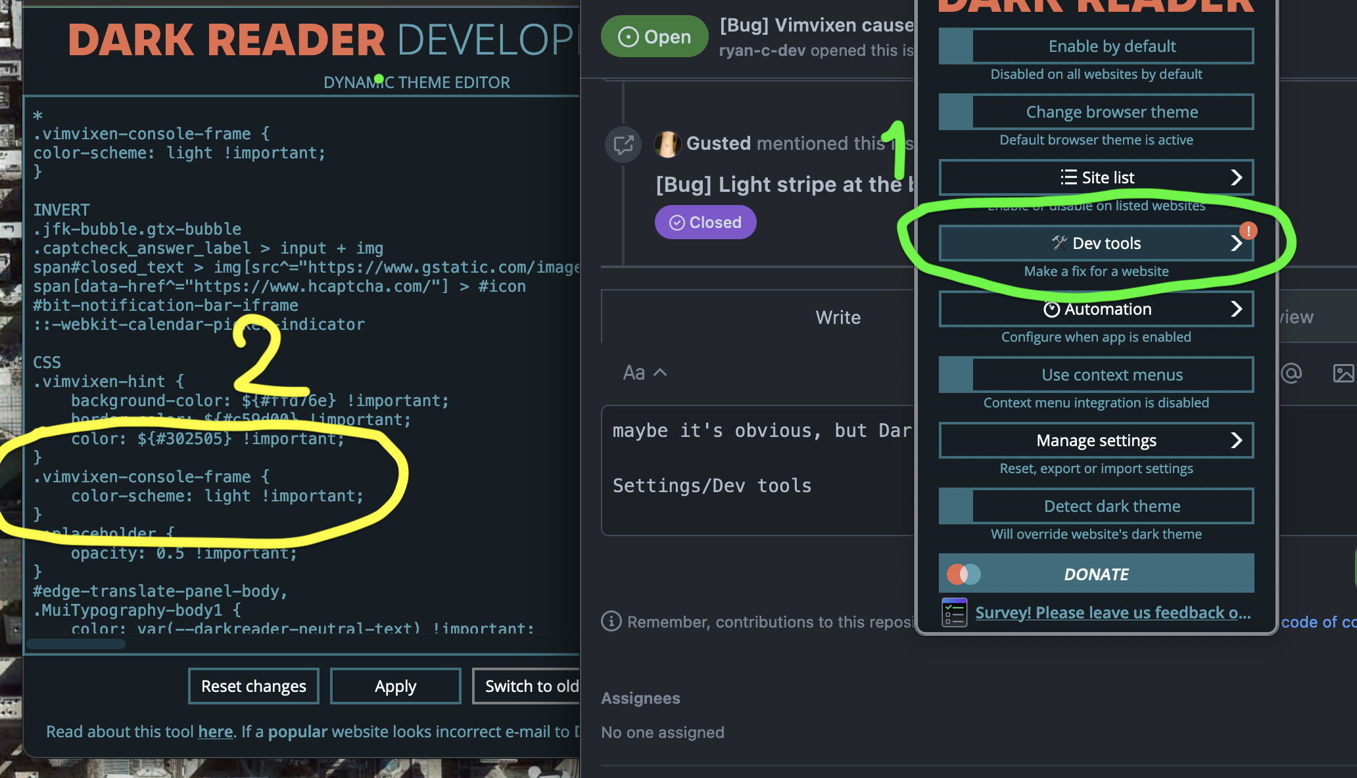Viewport: 1357px width, 778px height.
Task: Click the orange alert badge on Dev tools
Action: tap(1248, 231)
